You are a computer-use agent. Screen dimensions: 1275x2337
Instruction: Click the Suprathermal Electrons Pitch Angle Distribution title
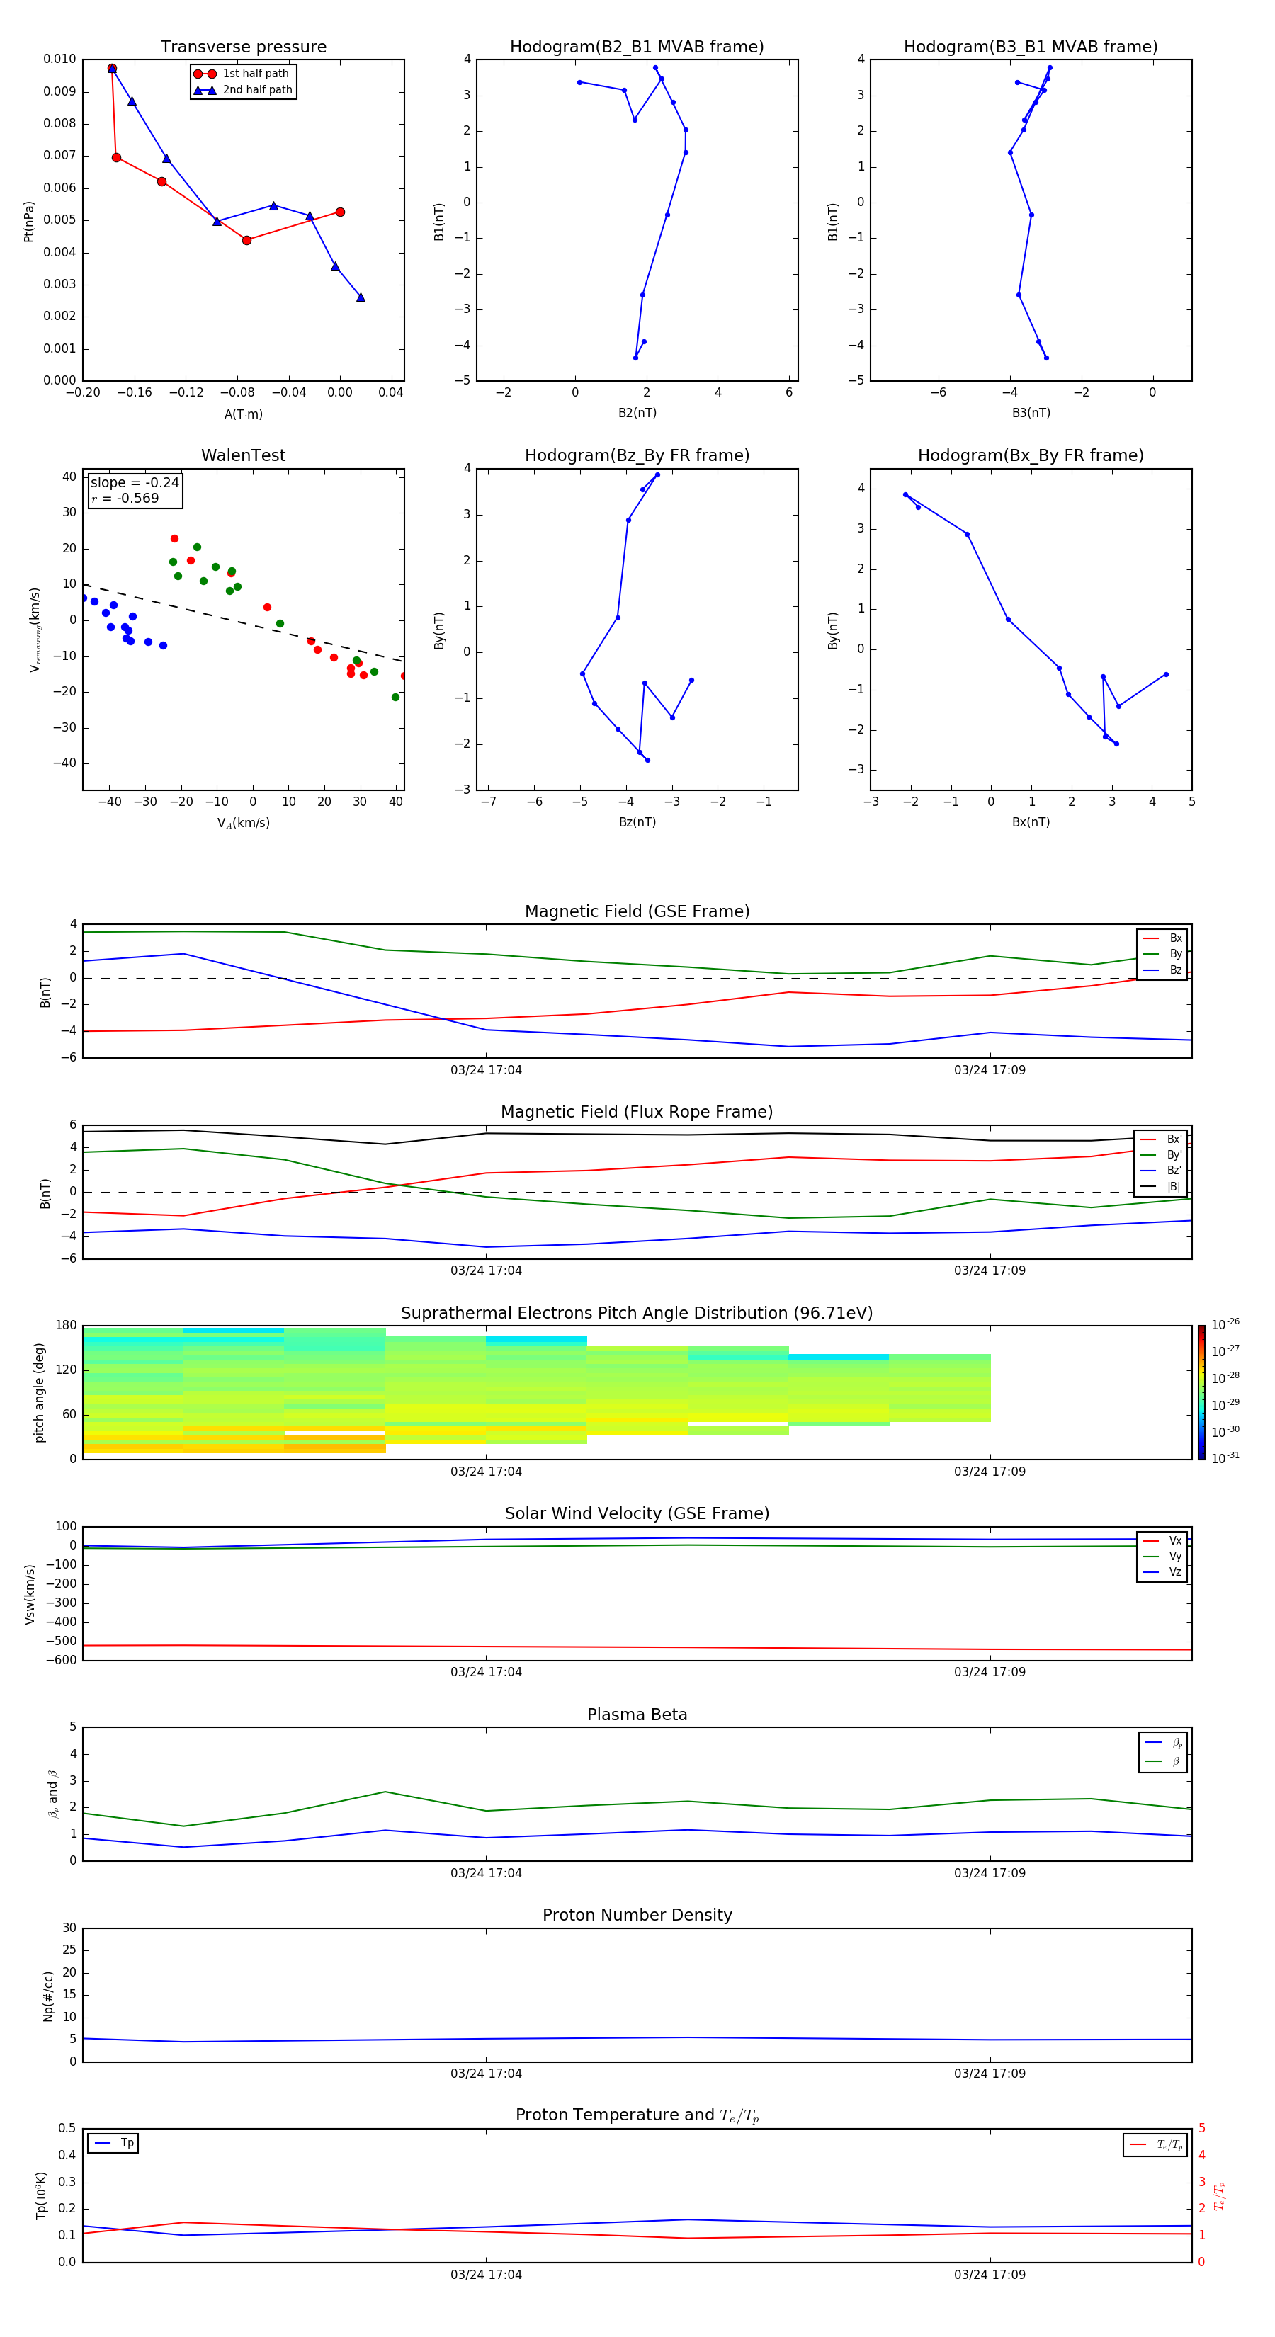pos(637,1314)
